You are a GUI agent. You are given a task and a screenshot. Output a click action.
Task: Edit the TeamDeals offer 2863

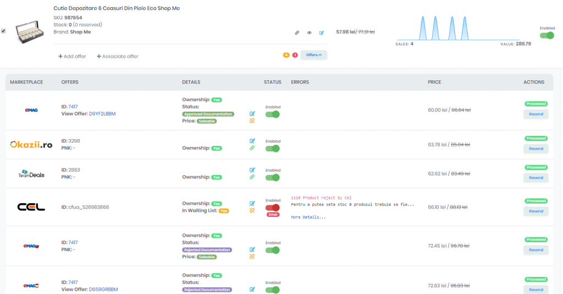pyautogui.click(x=252, y=170)
